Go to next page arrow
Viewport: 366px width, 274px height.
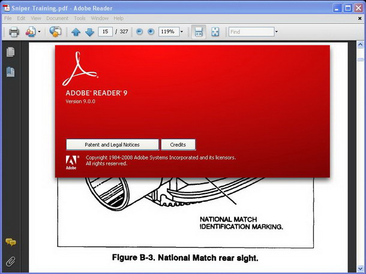[x=89, y=32]
